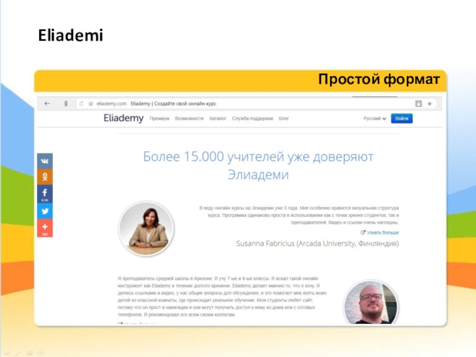Open the Русский language dropdown
This screenshot has width=476, height=357.
tap(375, 118)
